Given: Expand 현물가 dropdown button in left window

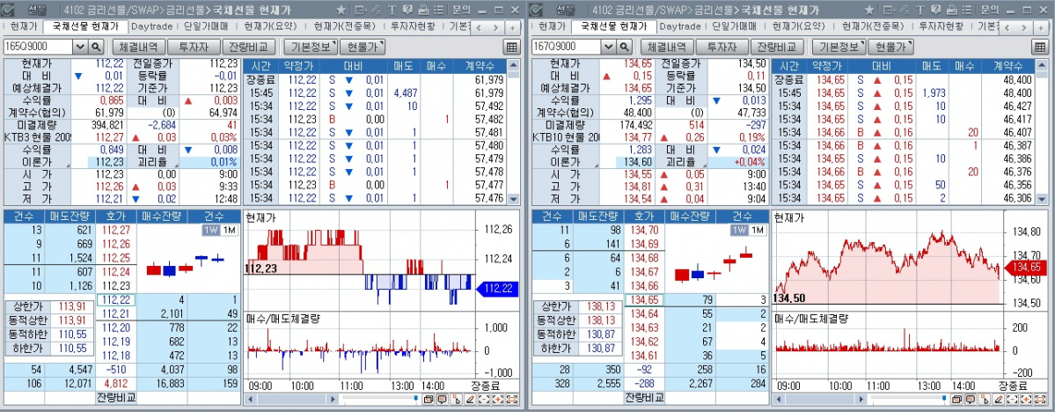Looking at the screenshot, I should 362,48.
